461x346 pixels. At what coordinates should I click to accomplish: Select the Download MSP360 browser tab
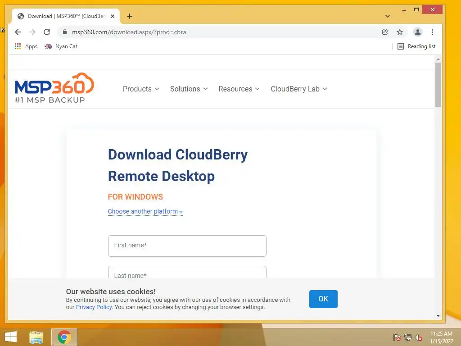[66, 16]
